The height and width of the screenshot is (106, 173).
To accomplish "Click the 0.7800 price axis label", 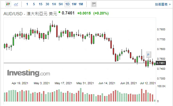I will (x=161, y=29).
